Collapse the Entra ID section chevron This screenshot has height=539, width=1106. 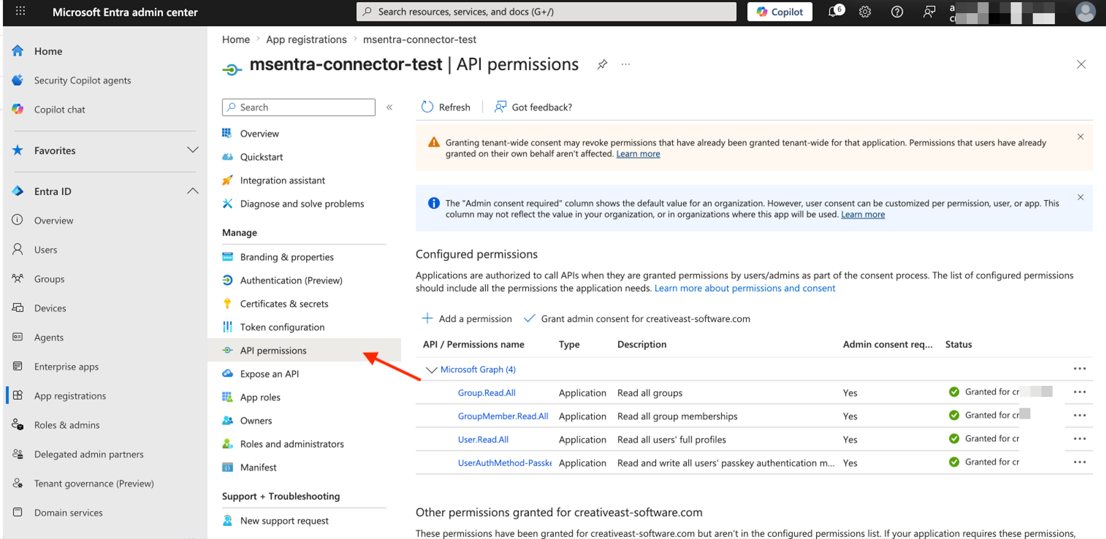(x=192, y=191)
